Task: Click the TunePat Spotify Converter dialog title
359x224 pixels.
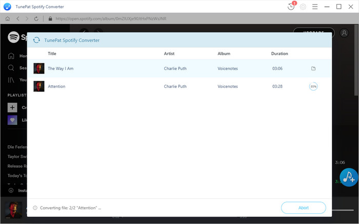Action: point(72,40)
